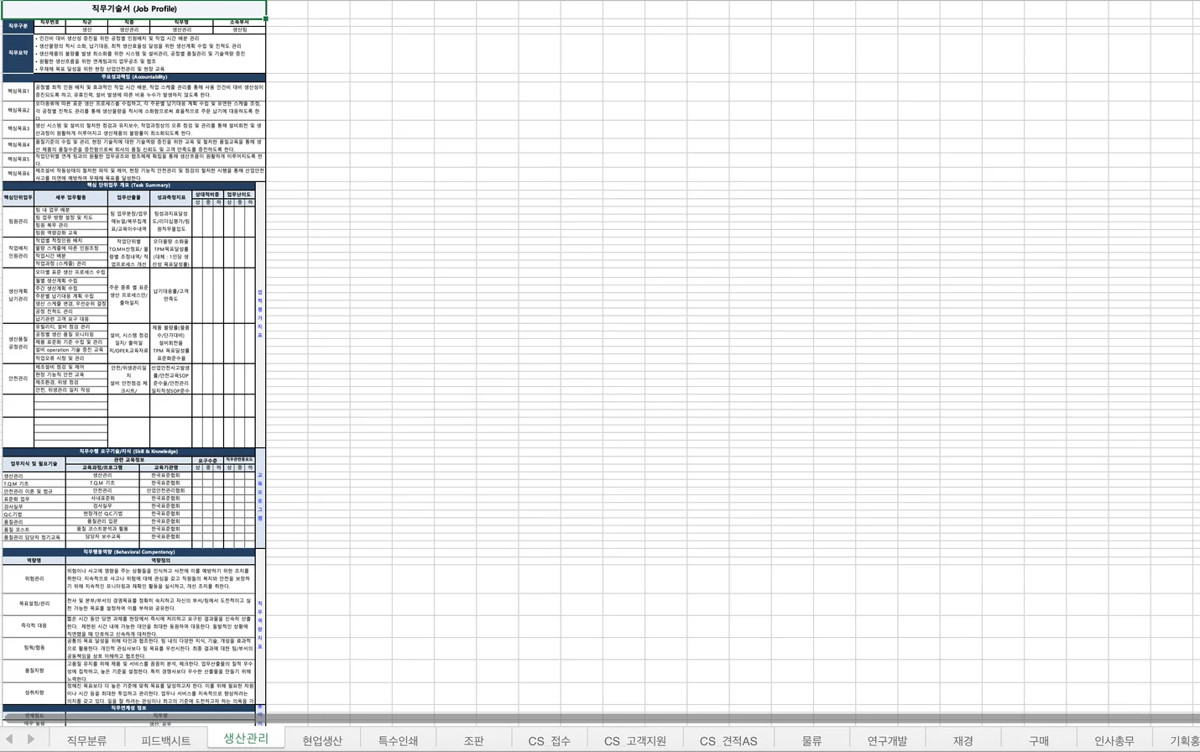
Task: Select the active 생산관리 sheet tab
Action: coord(245,739)
